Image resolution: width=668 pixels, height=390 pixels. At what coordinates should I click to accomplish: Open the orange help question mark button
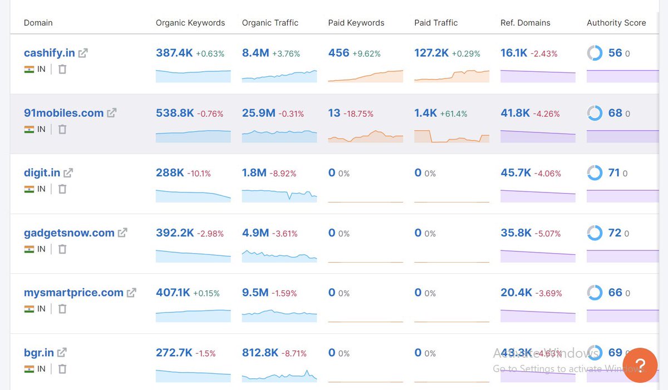(x=640, y=365)
